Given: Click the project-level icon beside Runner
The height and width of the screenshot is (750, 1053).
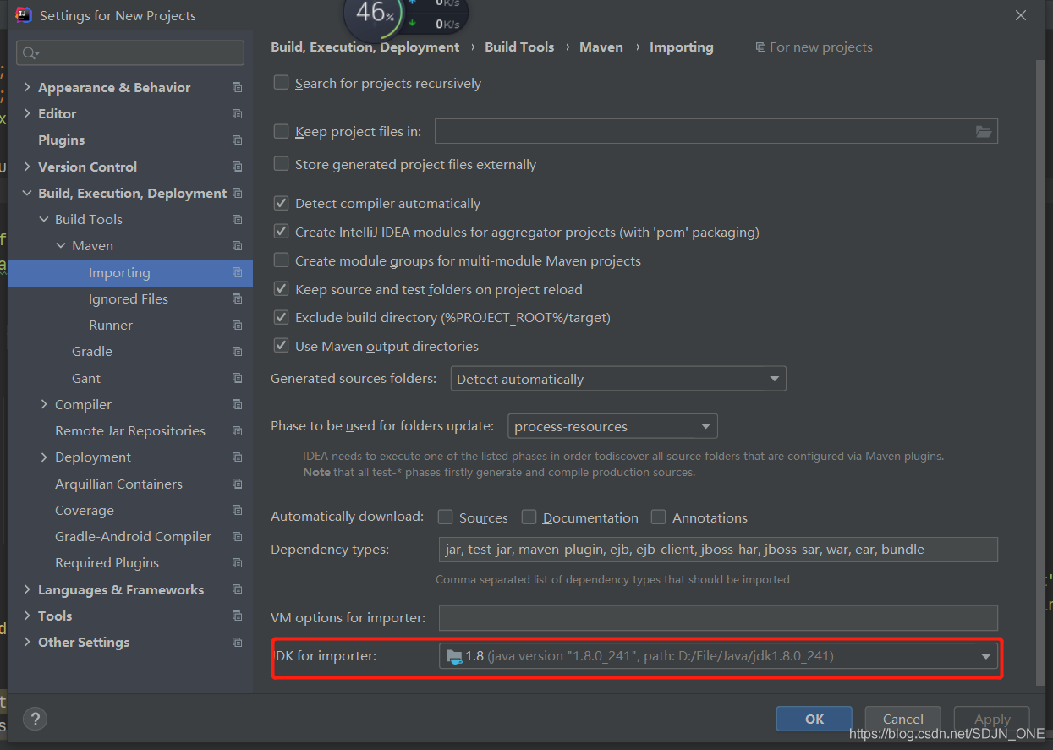Looking at the screenshot, I should (x=237, y=325).
